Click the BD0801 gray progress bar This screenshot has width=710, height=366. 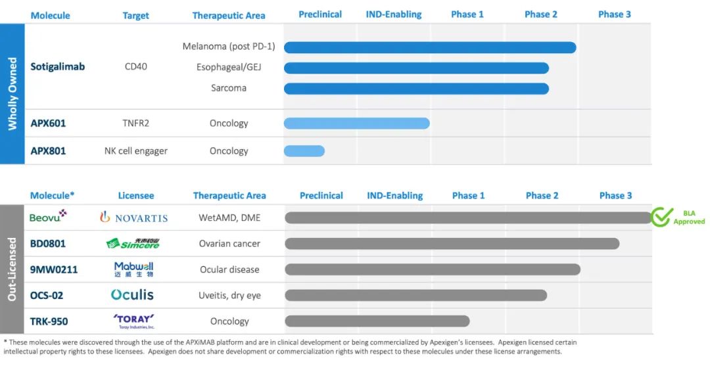tap(452, 244)
